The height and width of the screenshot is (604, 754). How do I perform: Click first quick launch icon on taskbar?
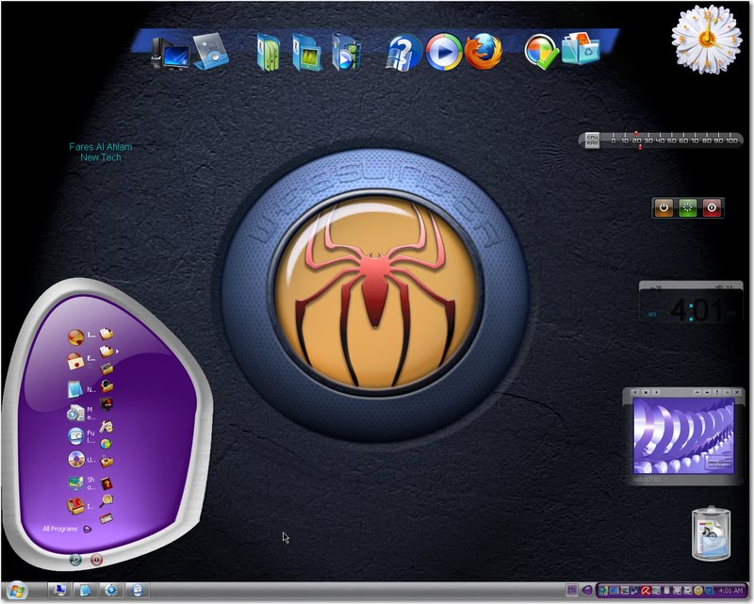(x=60, y=590)
